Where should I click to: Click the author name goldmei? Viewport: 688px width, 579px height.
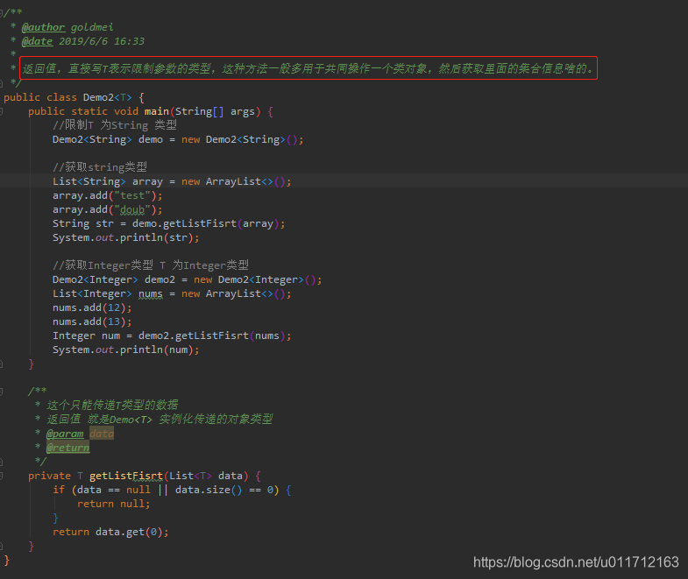coord(92,27)
